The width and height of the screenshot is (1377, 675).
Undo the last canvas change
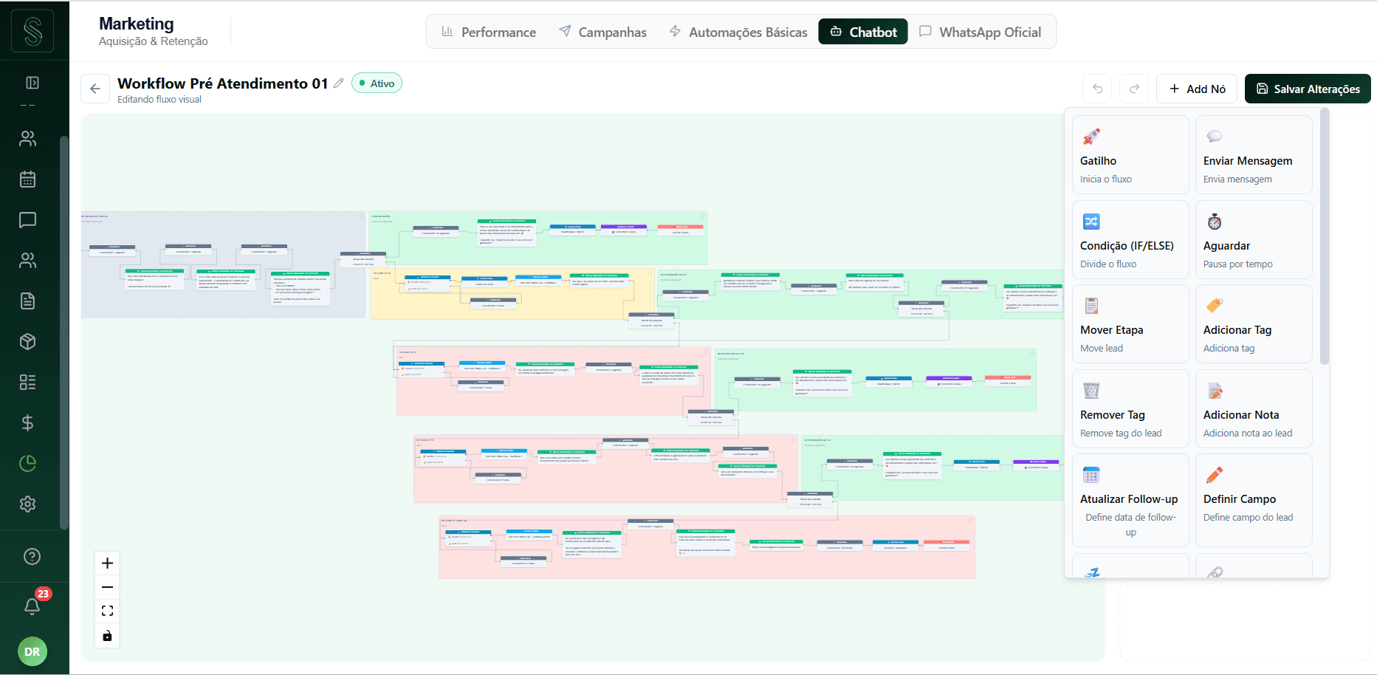pos(1097,89)
